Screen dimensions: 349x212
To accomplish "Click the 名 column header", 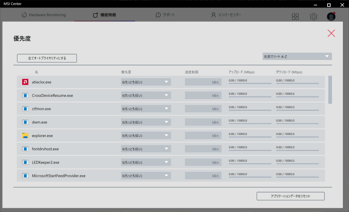I will point(36,72).
